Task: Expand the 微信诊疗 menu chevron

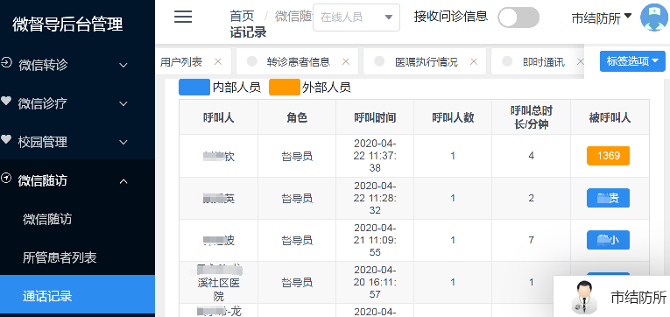Action: coord(123,104)
